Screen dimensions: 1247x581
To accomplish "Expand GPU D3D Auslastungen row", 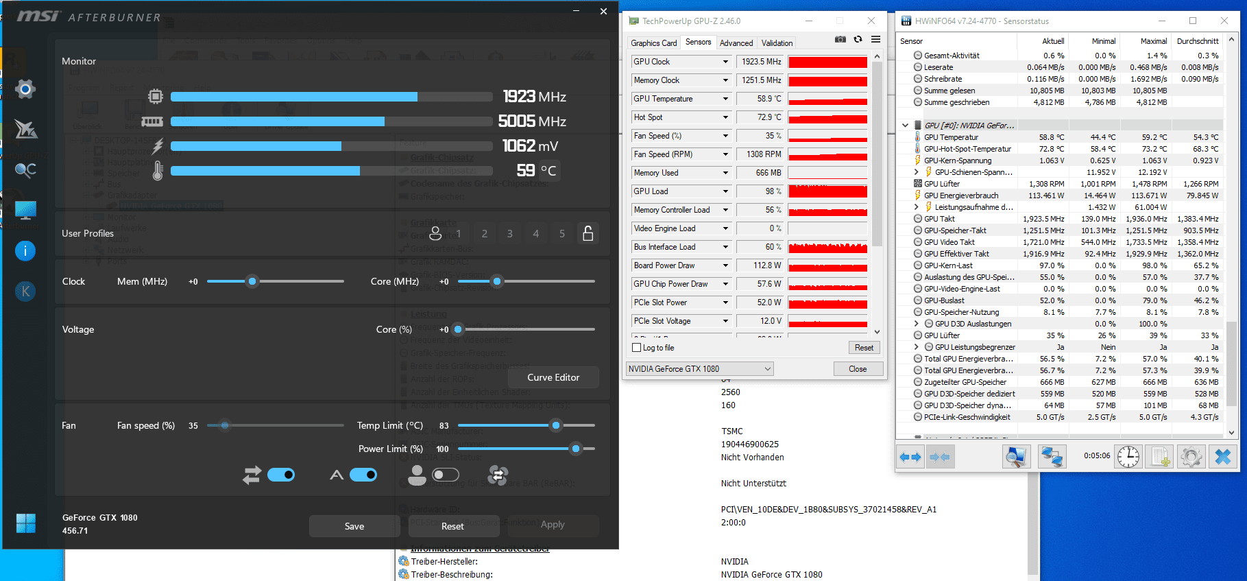I will [917, 324].
